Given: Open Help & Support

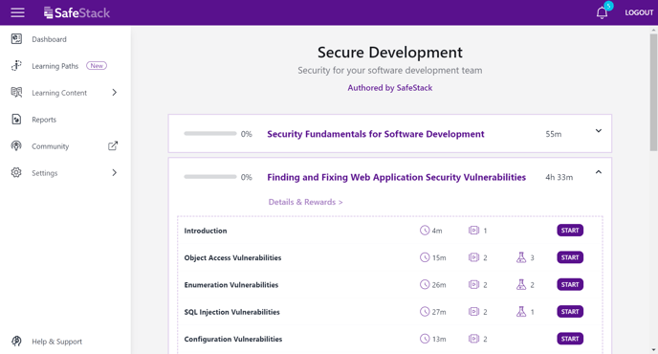Looking at the screenshot, I should 56,342.
